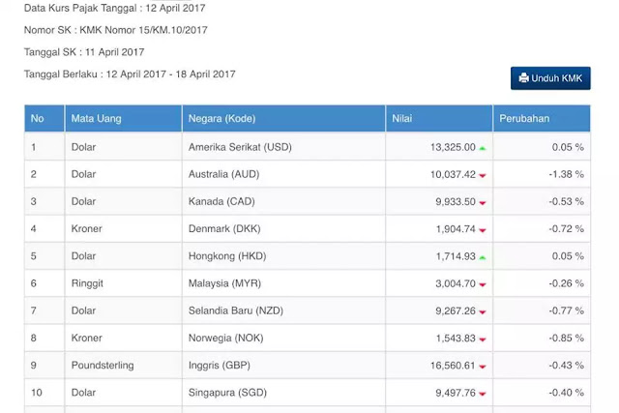Select the Selandia Baru (NZD) cell

283,310
